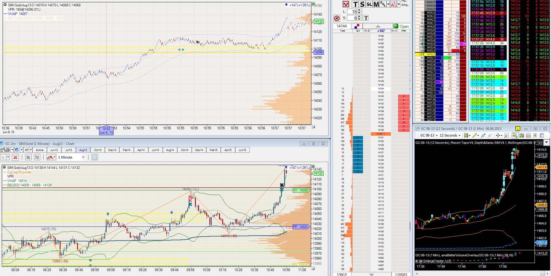Click the pointer tool icon in chart toolbar
The width and height of the screenshot is (551, 276).
point(3,157)
